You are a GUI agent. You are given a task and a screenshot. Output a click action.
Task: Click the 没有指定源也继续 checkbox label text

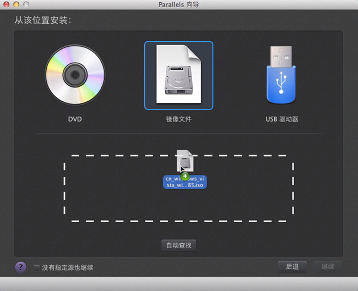coord(67,268)
